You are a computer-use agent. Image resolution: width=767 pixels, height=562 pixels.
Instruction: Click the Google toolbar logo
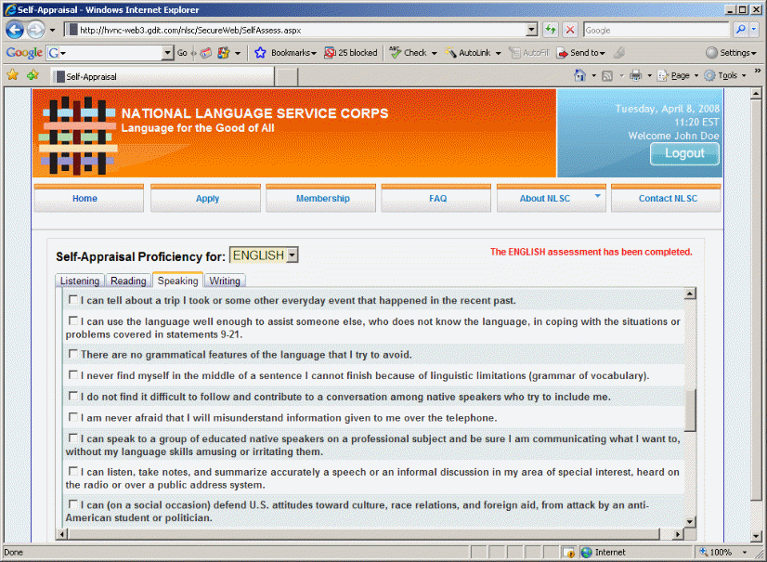click(24, 52)
